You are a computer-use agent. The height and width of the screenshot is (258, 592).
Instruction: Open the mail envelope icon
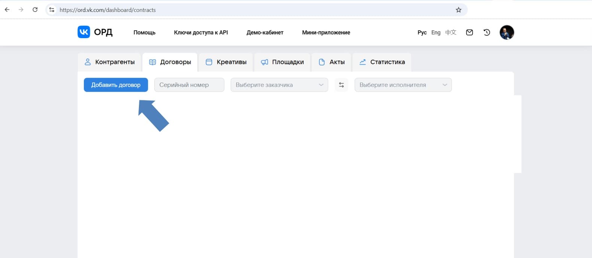pos(469,33)
